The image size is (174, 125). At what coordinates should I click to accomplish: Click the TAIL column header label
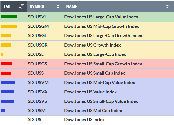tap(7, 7)
